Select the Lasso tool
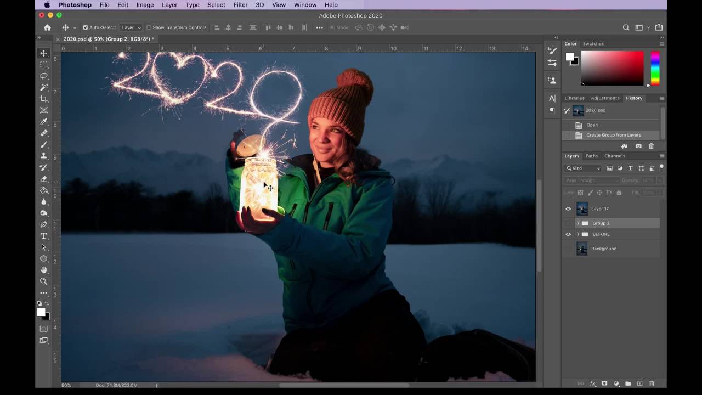The height and width of the screenshot is (395, 702). click(44, 76)
